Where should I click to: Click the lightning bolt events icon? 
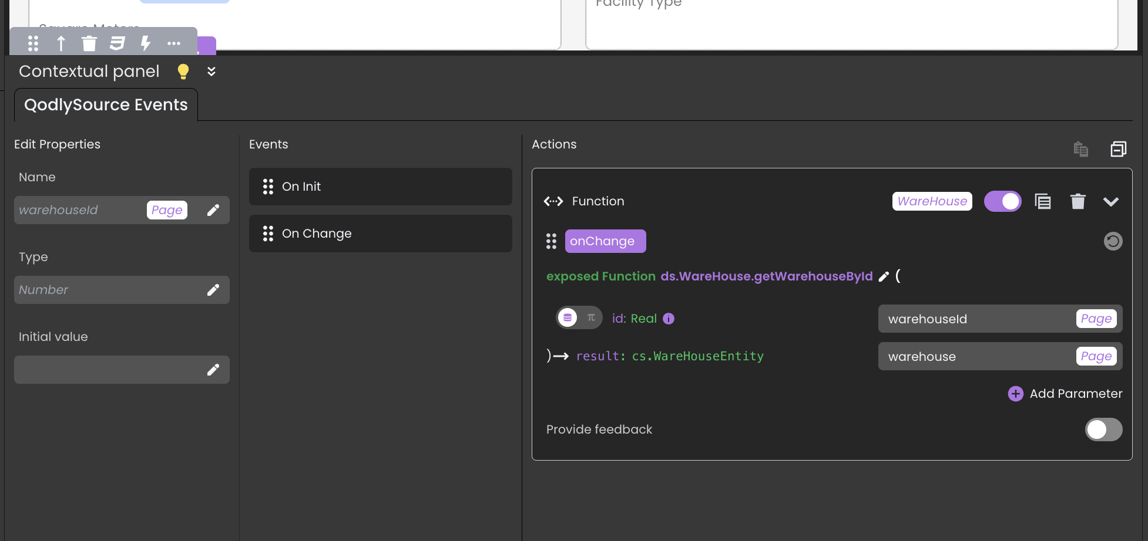tap(146, 43)
